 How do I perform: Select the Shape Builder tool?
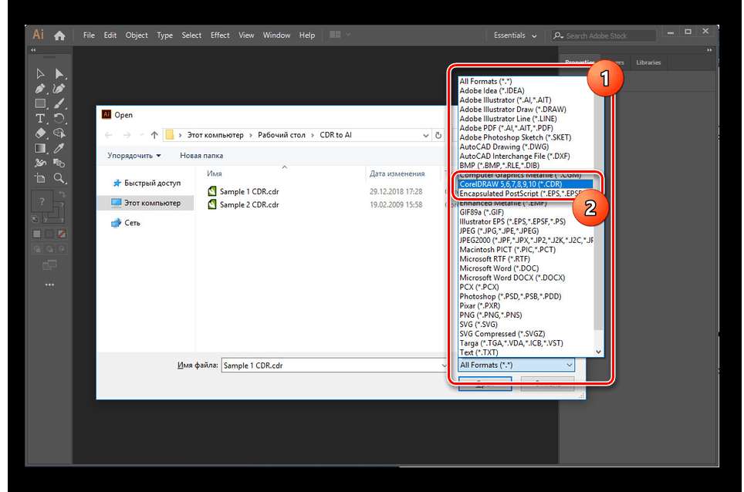(x=59, y=133)
